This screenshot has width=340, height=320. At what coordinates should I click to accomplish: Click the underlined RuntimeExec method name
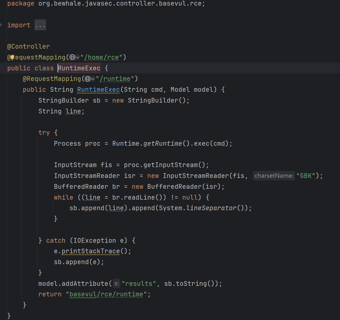[99, 90]
